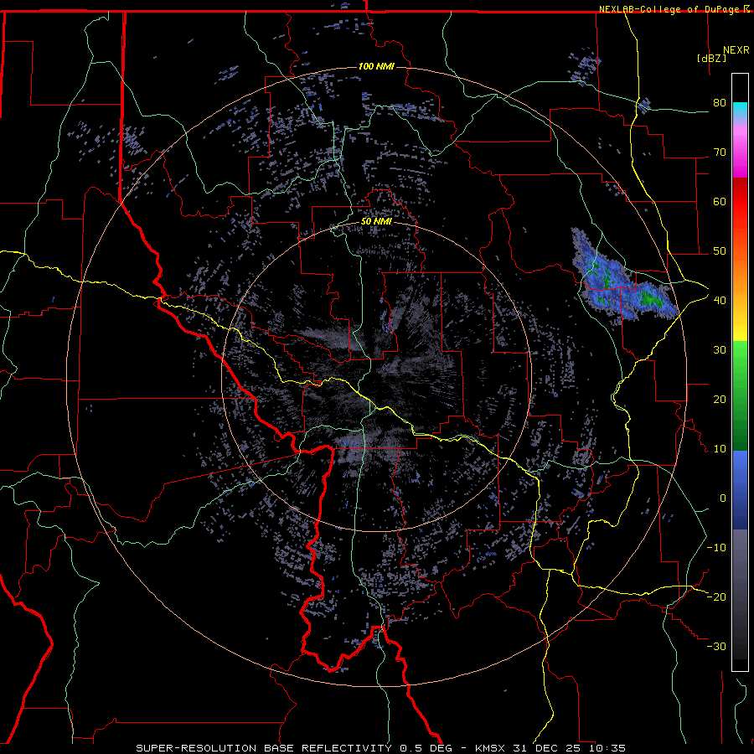
Task: Click the blue segment of color bar
Action: tap(740, 490)
